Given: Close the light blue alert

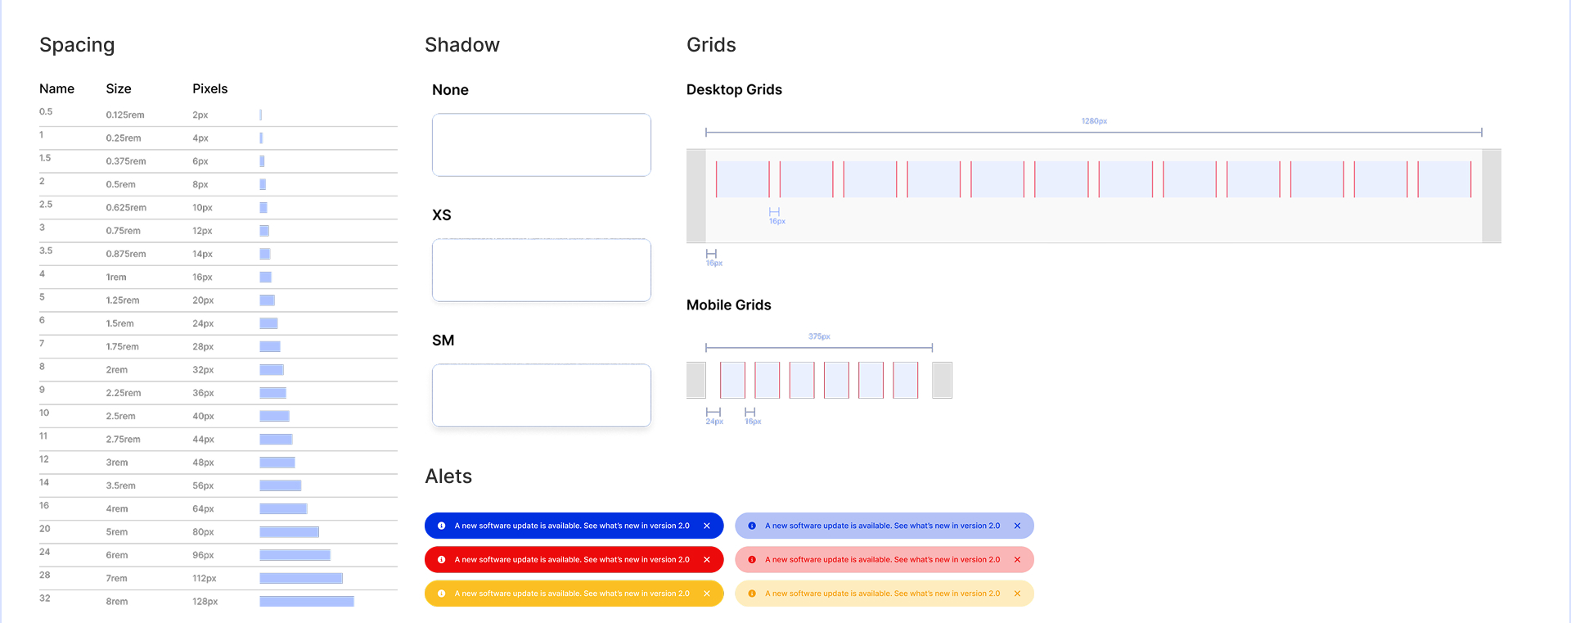Looking at the screenshot, I should coord(1017,526).
